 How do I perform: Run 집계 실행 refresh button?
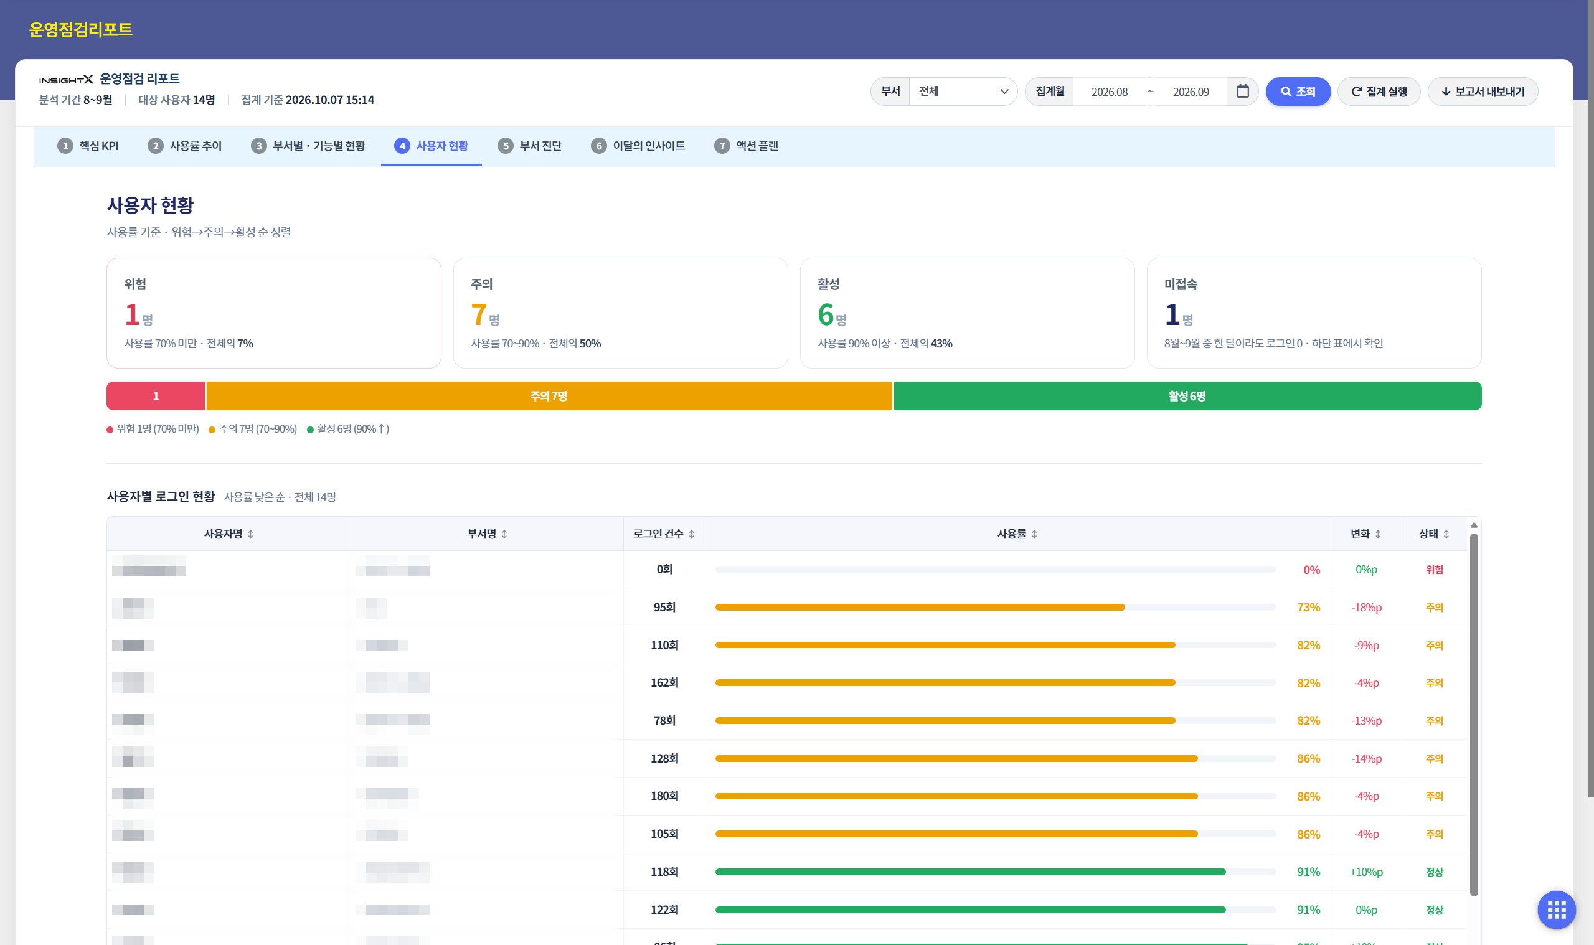click(x=1378, y=92)
